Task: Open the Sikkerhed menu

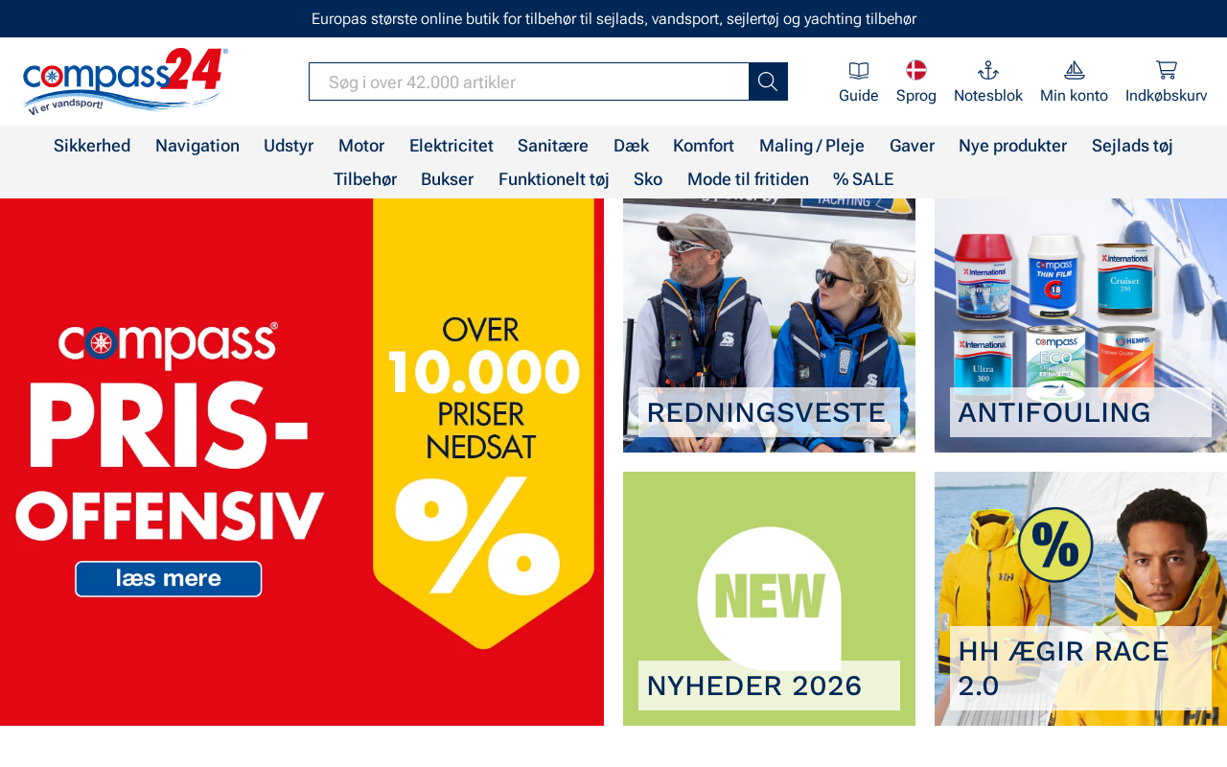Action: (x=92, y=146)
